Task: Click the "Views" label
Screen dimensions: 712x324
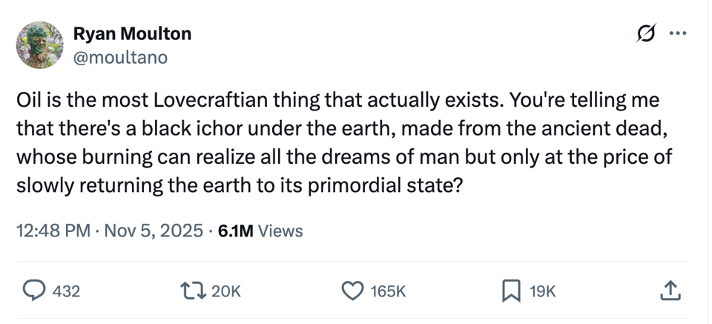Action: (281, 231)
